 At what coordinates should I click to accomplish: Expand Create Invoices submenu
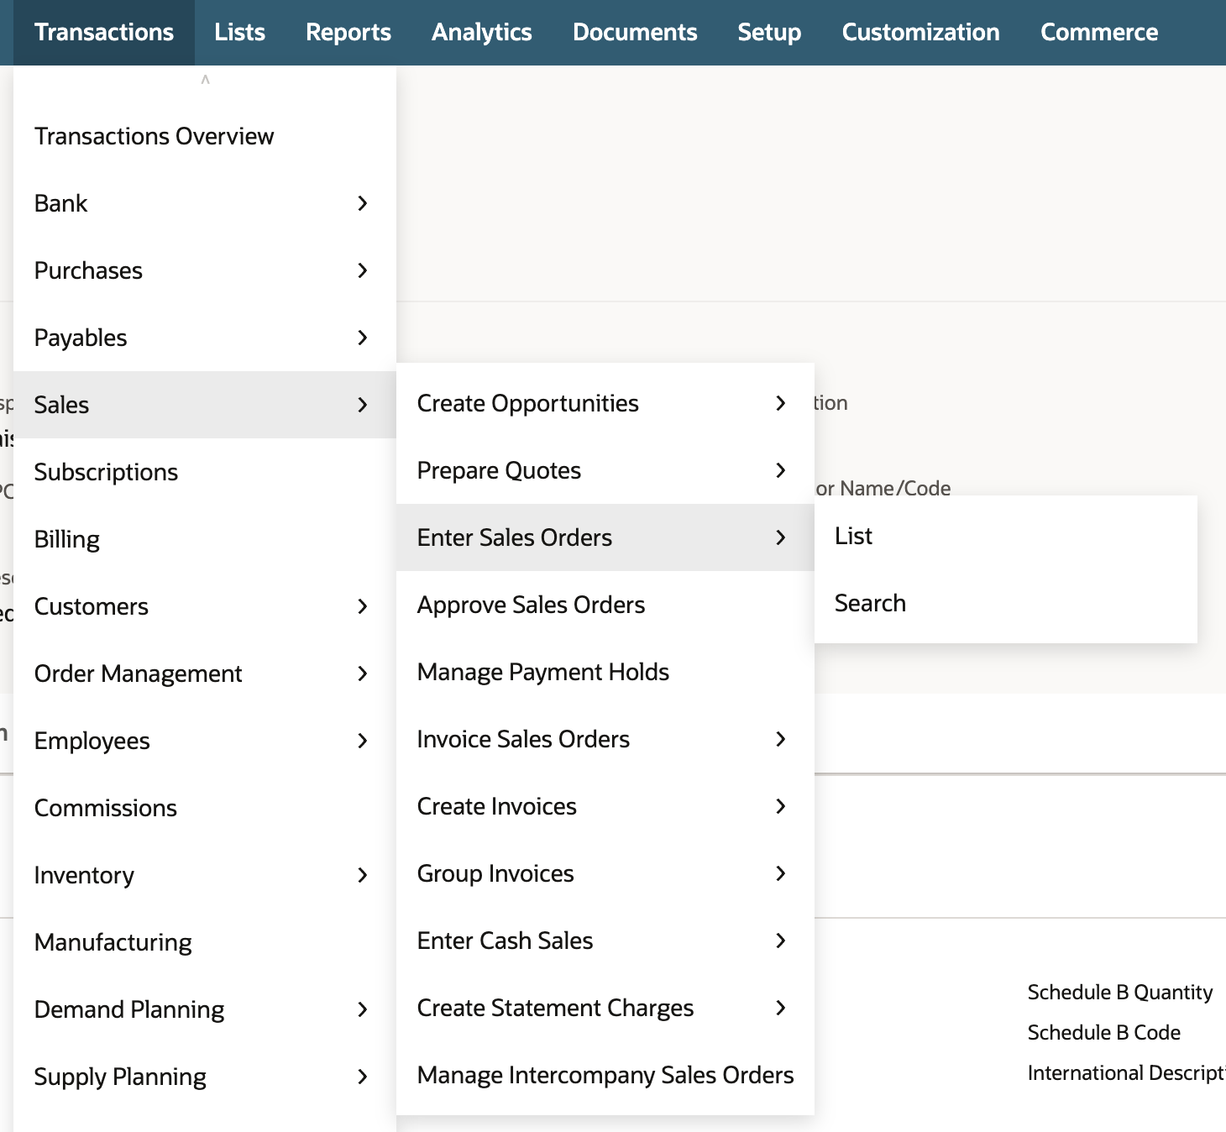click(x=605, y=806)
